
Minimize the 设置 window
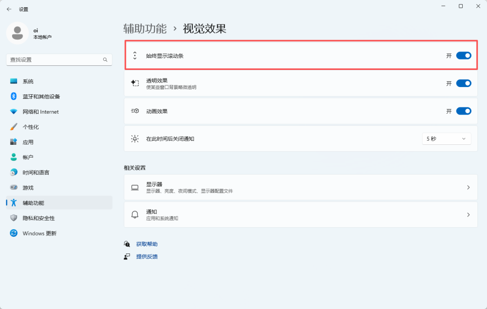point(443,6)
